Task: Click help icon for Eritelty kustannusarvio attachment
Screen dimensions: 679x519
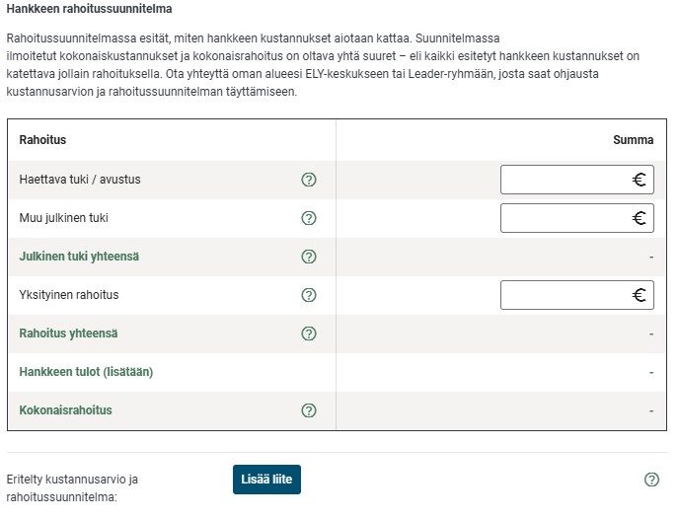Action: [651, 480]
